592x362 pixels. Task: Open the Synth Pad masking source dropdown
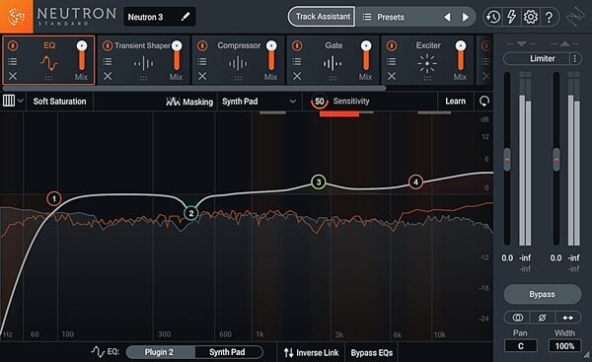tap(259, 102)
